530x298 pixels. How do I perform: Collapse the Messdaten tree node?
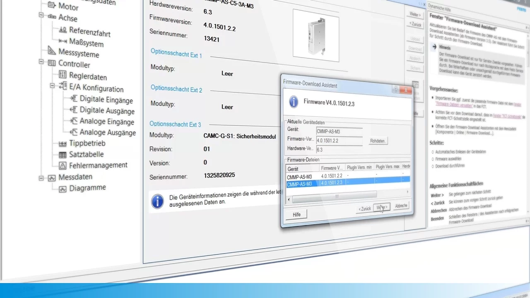41,178
